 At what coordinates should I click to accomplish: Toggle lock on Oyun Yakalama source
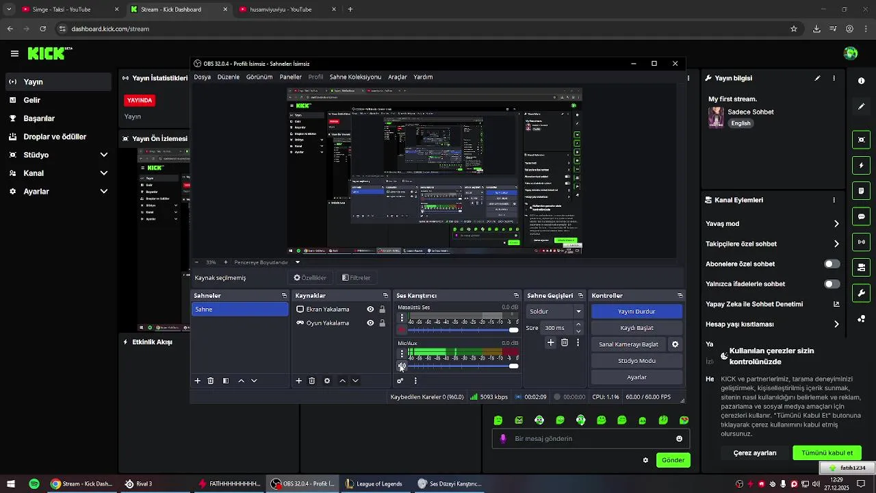click(x=382, y=323)
